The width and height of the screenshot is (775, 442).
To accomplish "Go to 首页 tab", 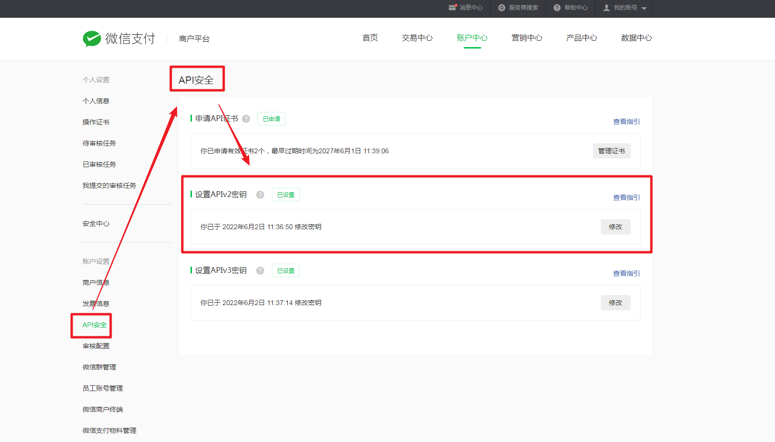I will [x=370, y=38].
